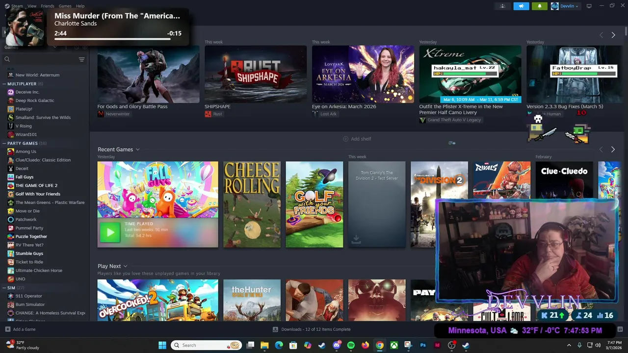Open the Cheese Rolling game cover
Viewport: 628px width, 353px height.
tap(252, 204)
